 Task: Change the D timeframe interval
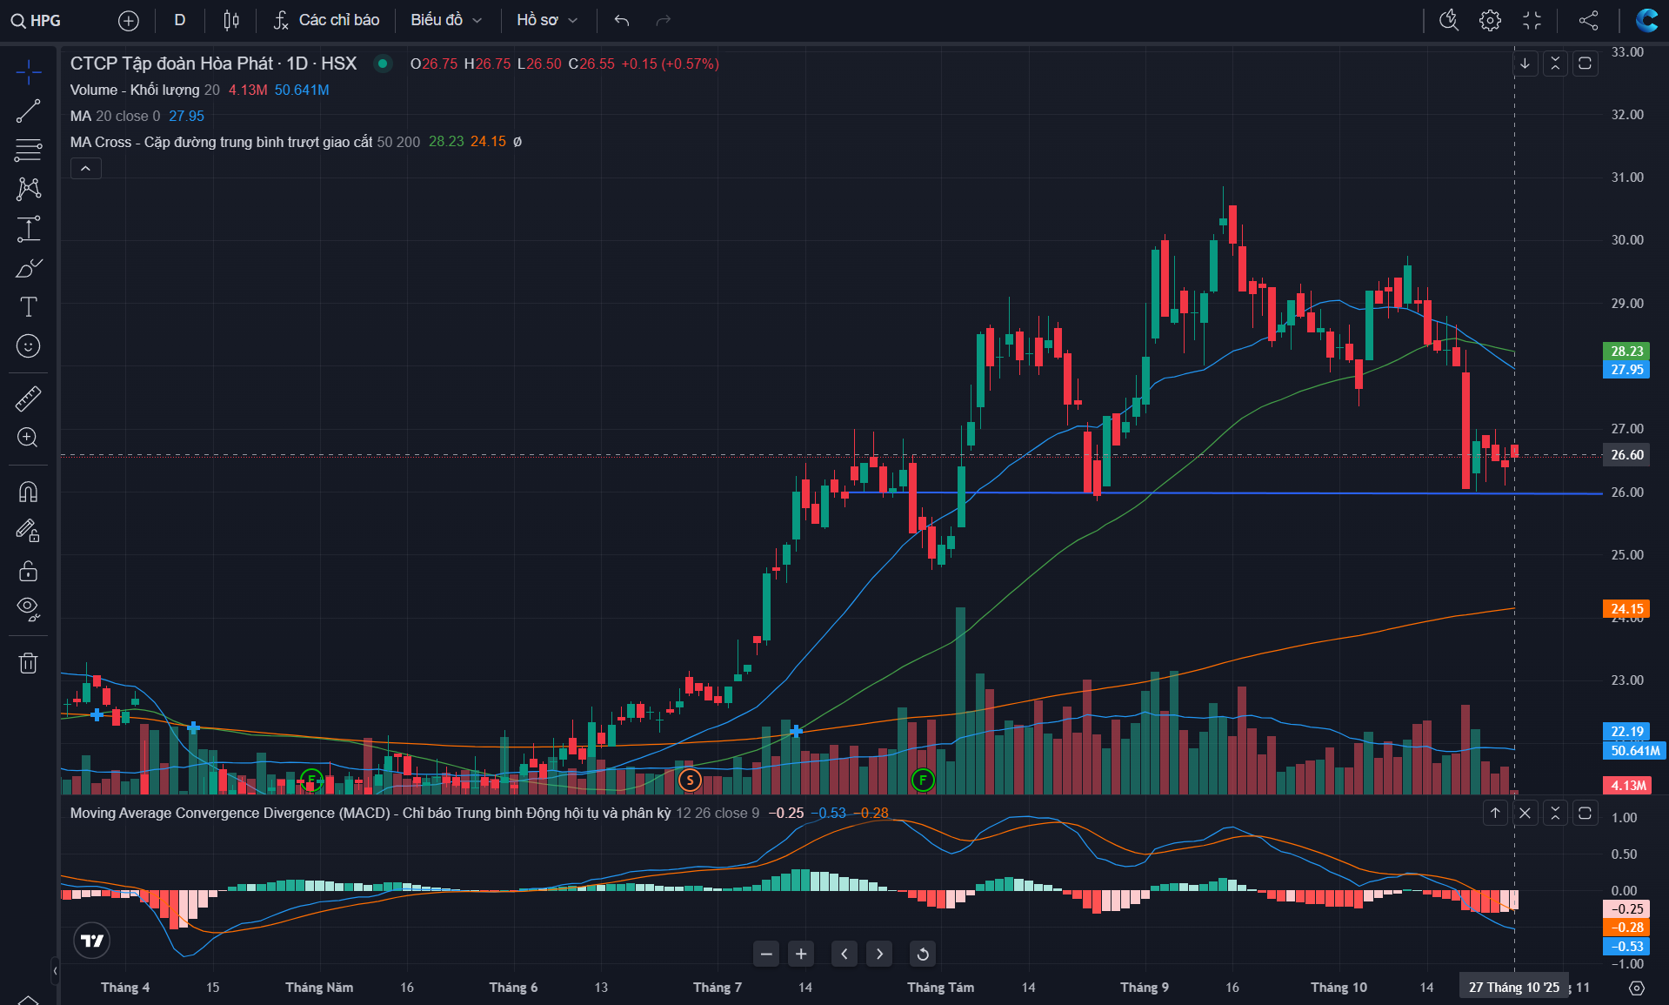coord(180,20)
